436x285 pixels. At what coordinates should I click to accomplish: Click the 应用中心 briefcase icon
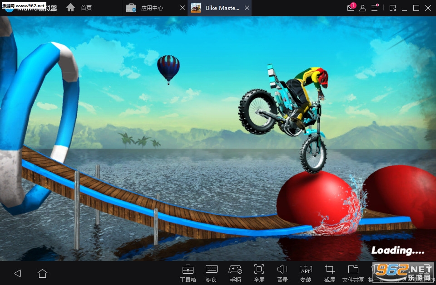point(131,8)
